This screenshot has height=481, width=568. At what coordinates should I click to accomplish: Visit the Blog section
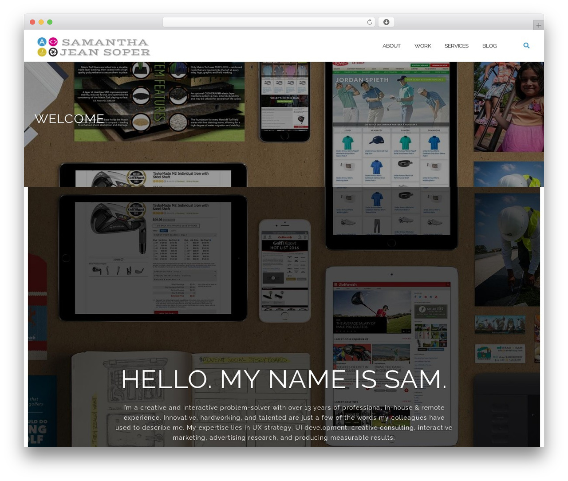pyautogui.click(x=489, y=46)
